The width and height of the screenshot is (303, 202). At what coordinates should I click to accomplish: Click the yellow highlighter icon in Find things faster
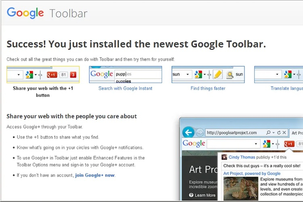tap(218, 75)
